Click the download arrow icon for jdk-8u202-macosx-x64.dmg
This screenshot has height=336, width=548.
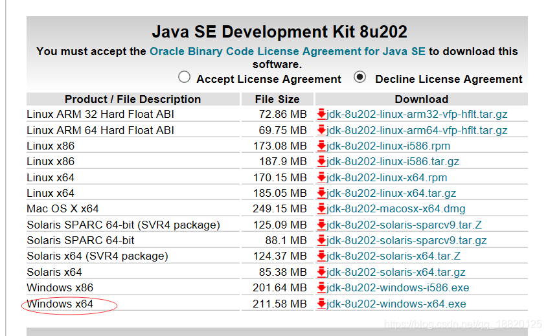321,209
